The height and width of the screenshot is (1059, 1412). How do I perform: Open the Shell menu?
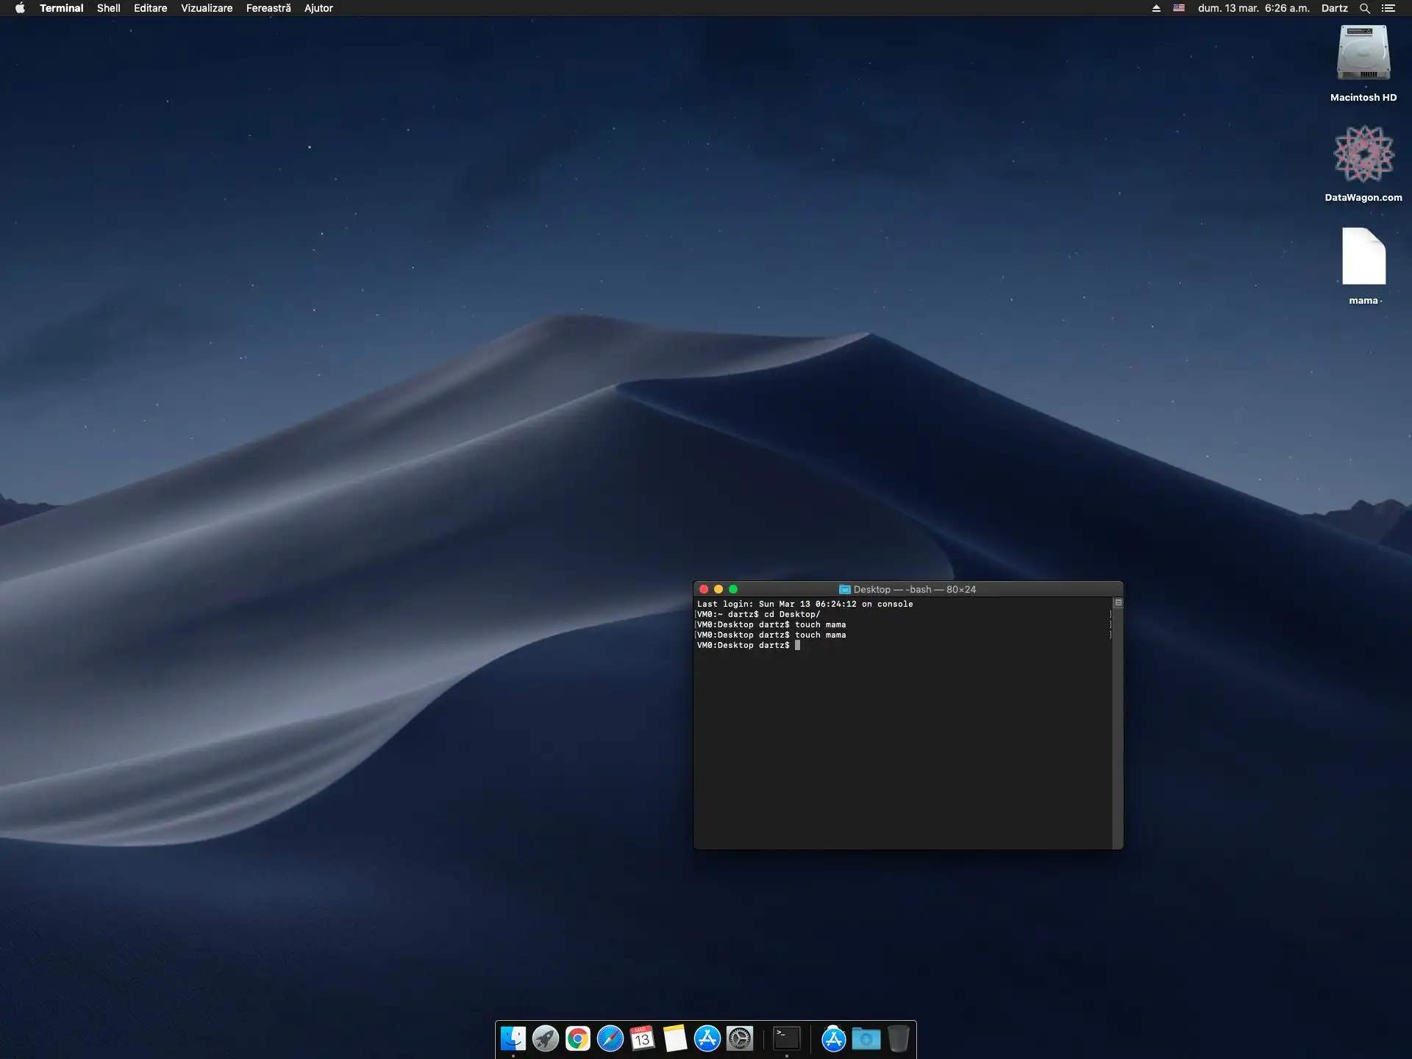(108, 8)
